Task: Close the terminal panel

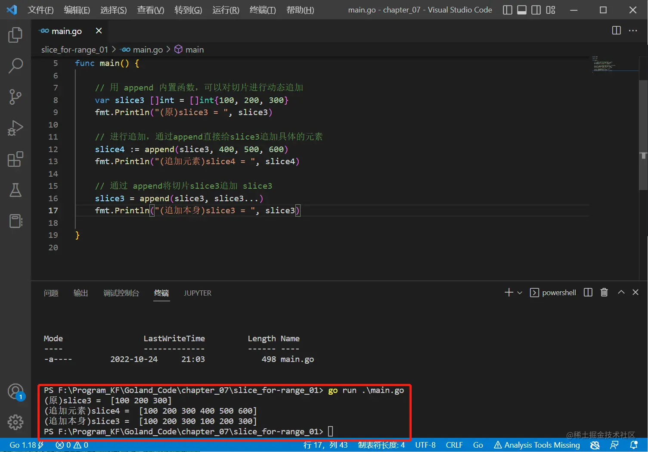Action: click(636, 292)
